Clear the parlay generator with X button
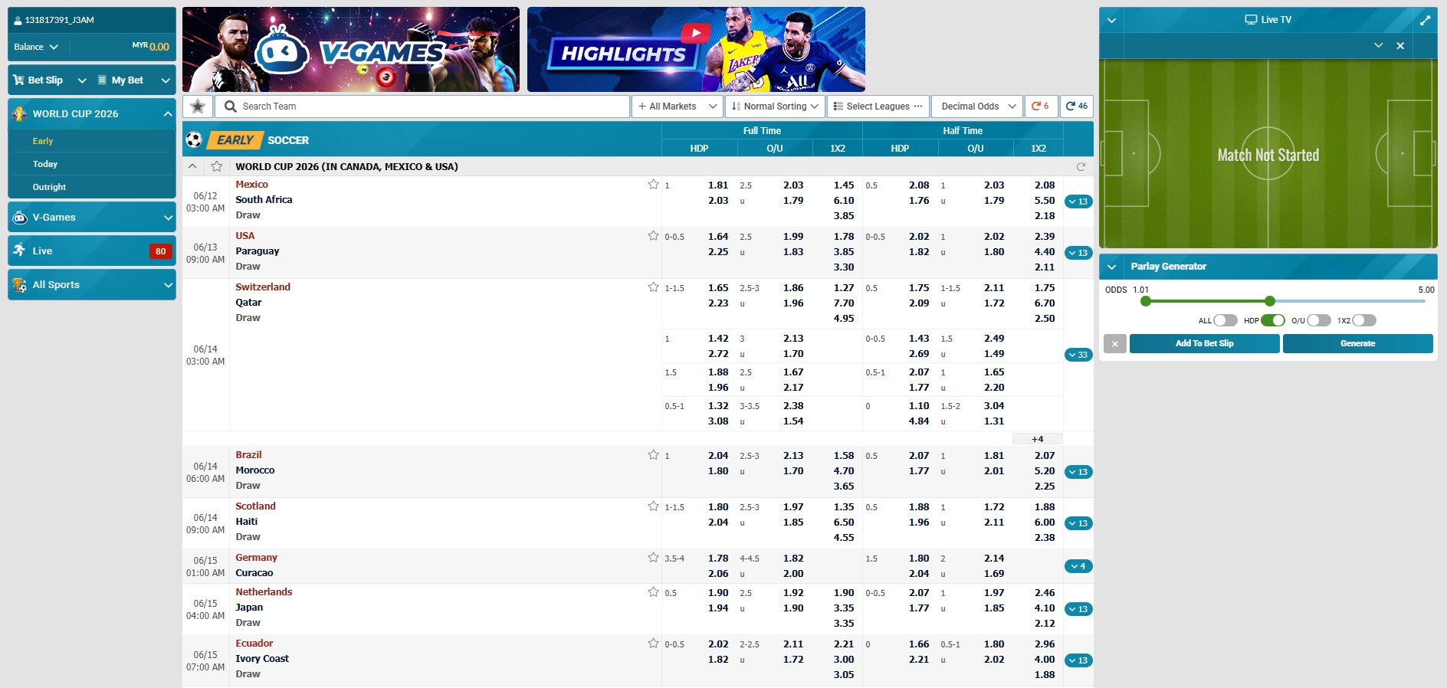The width and height of the screenshot is (1447, 688). [1115, 343]
